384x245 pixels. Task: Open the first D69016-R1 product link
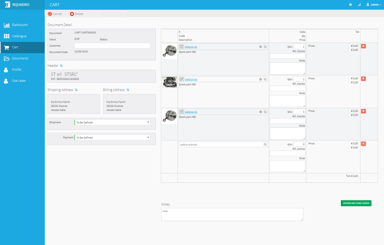click(x=191, y=47)
